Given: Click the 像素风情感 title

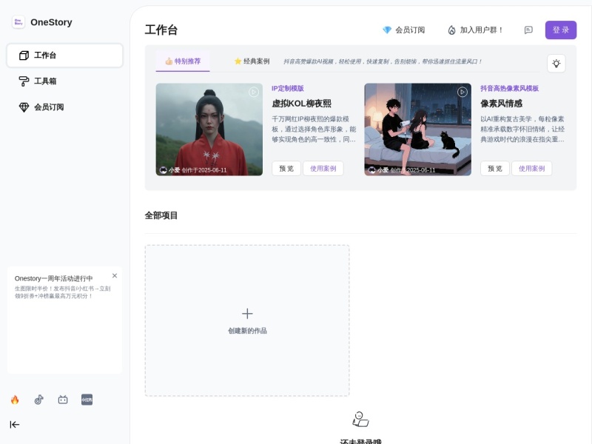Looking at the screenshot, I should click(501, 104).
